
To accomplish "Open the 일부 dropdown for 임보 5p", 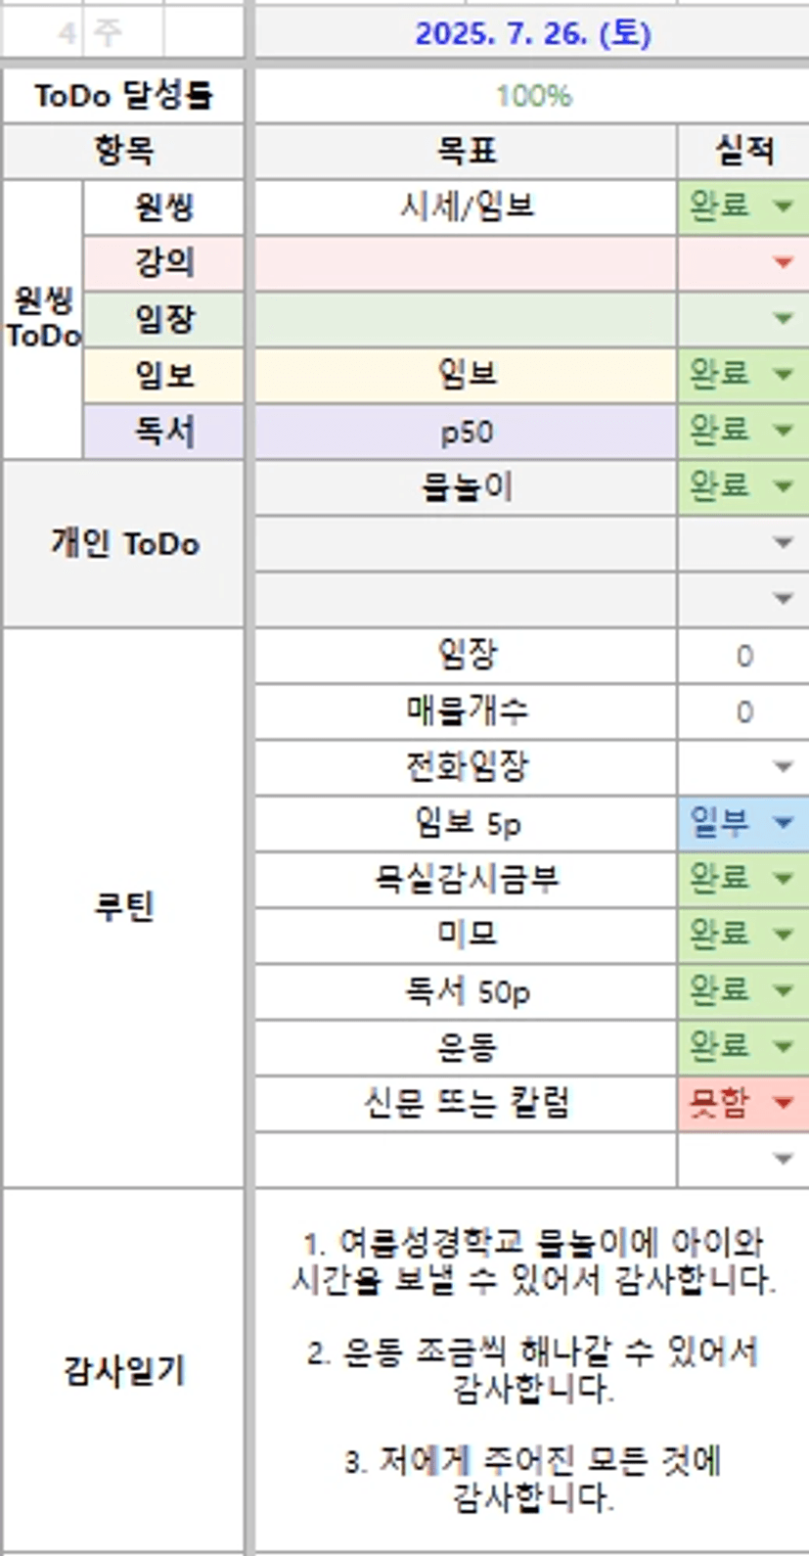I will (x=783, y=823).
